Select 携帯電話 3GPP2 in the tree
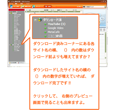 18,32
